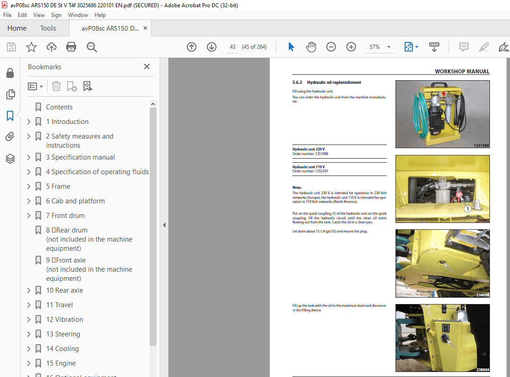Select the Highlight text tool
The image size is (510, 377).
(x=484, y=47)
